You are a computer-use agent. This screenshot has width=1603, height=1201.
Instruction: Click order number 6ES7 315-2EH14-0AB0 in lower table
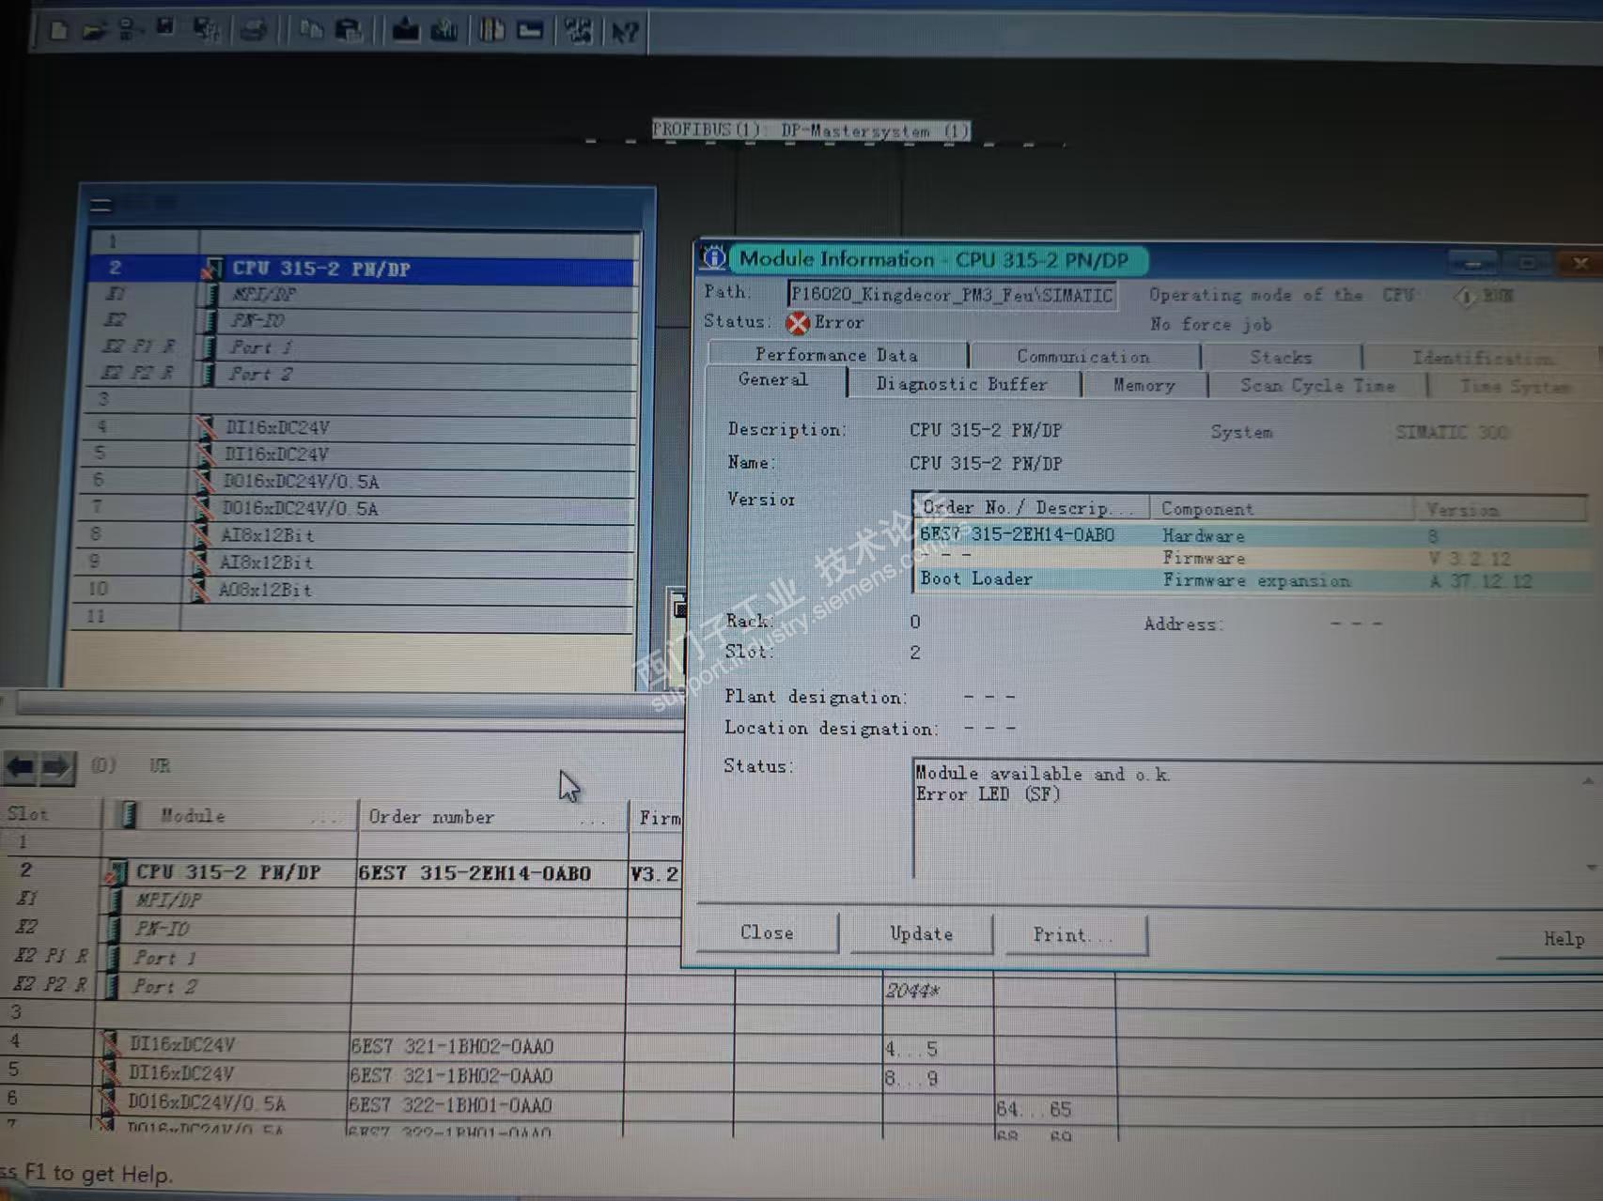(475, 873)
